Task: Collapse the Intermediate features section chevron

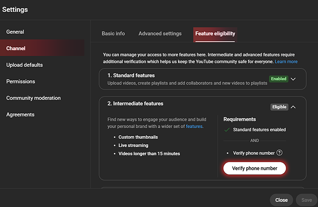Action: [x=293, y=107]
